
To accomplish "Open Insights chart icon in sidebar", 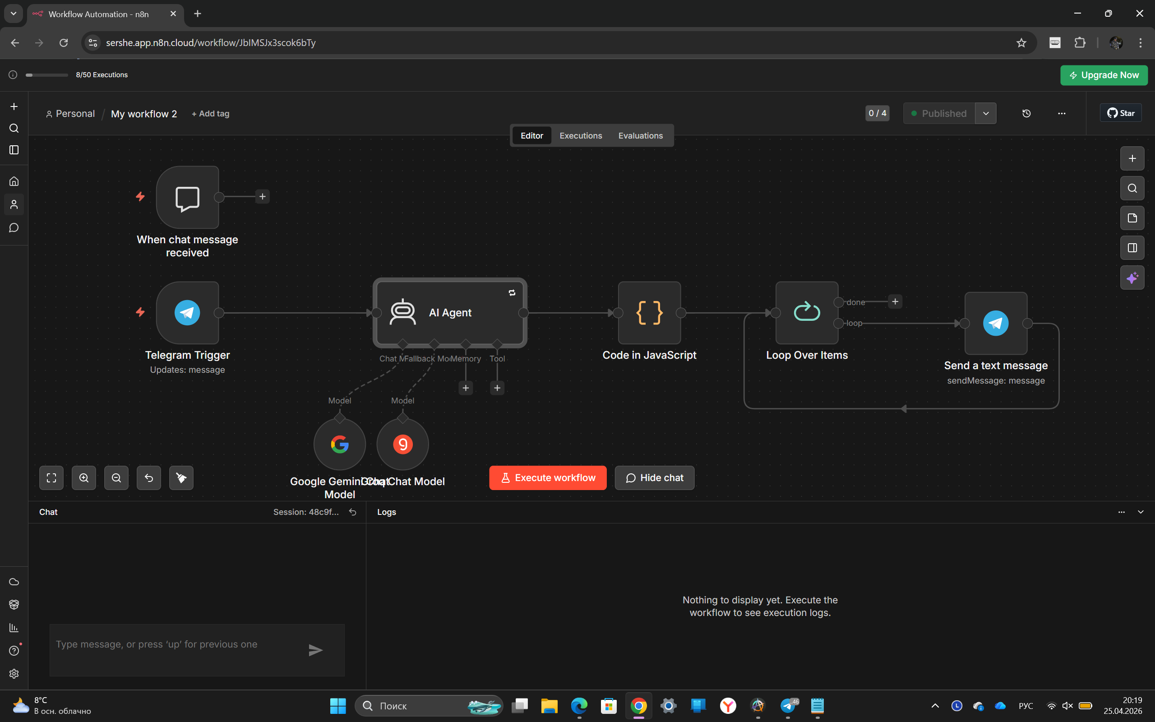I will point(14,628).
